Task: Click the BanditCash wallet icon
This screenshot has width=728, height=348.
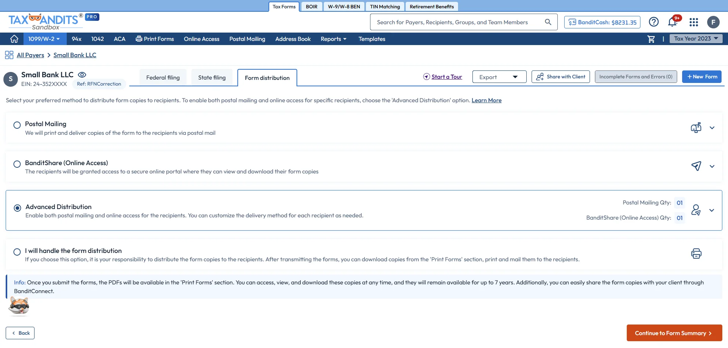Action: click(x=572, y=22)
